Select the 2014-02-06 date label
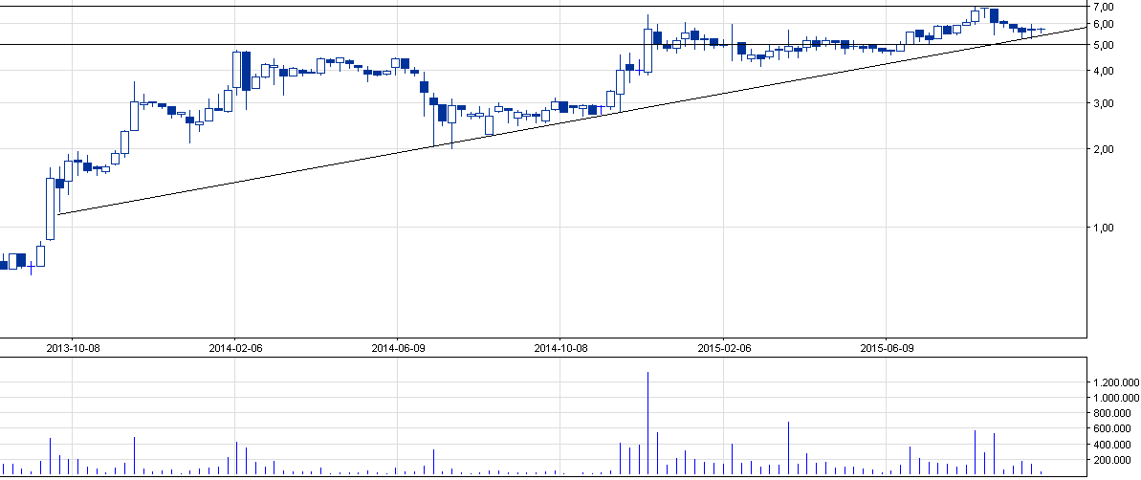Image resolution: width=1141 pixels, height=480 pixels. click(x=235, y=348)
